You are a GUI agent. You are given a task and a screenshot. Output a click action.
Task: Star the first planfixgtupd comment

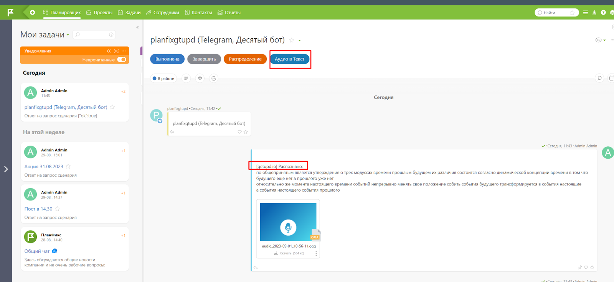coord(246,132)
